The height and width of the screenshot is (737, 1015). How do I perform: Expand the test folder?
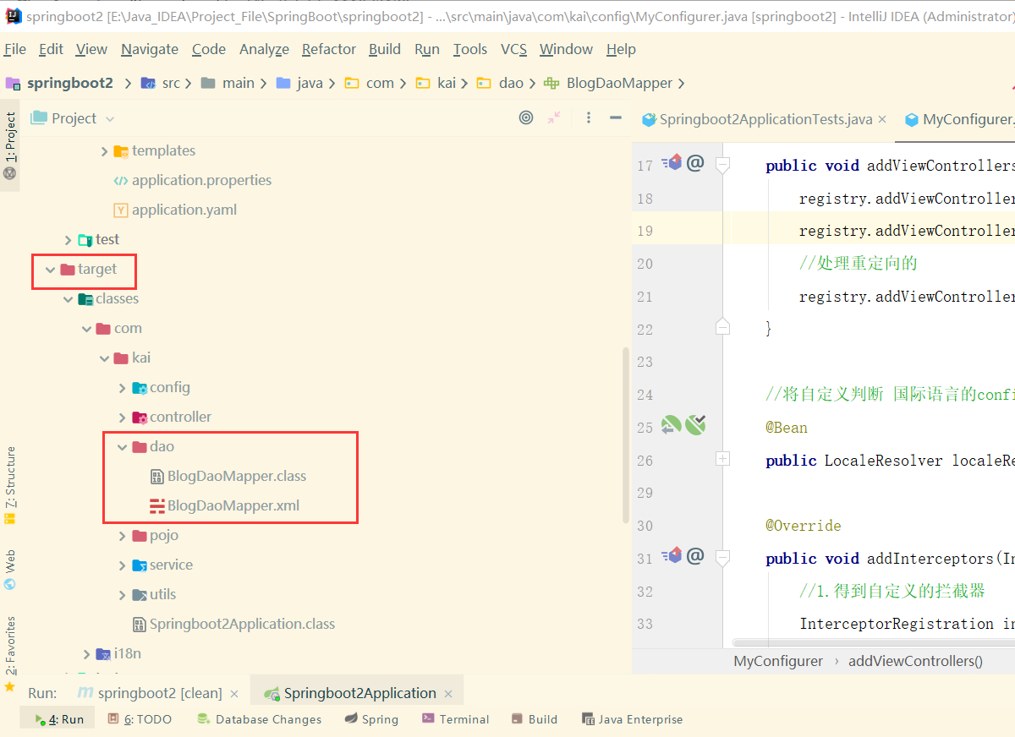(69, 240)
